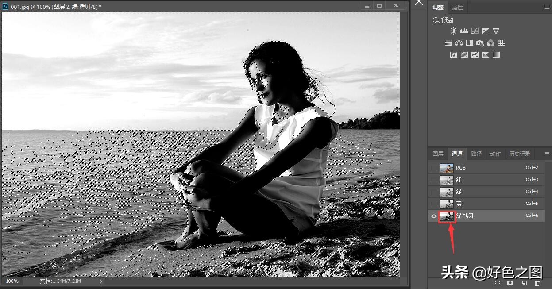Add a Selective Color adjustment
Image resolution: width=552 pixels, height=289 pixels.
pos(486,55)
